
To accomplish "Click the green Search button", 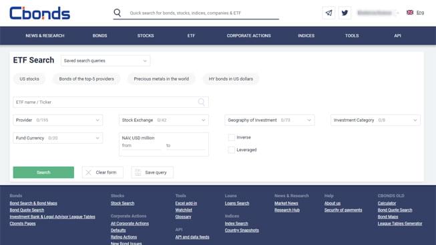I will (43, 172).
